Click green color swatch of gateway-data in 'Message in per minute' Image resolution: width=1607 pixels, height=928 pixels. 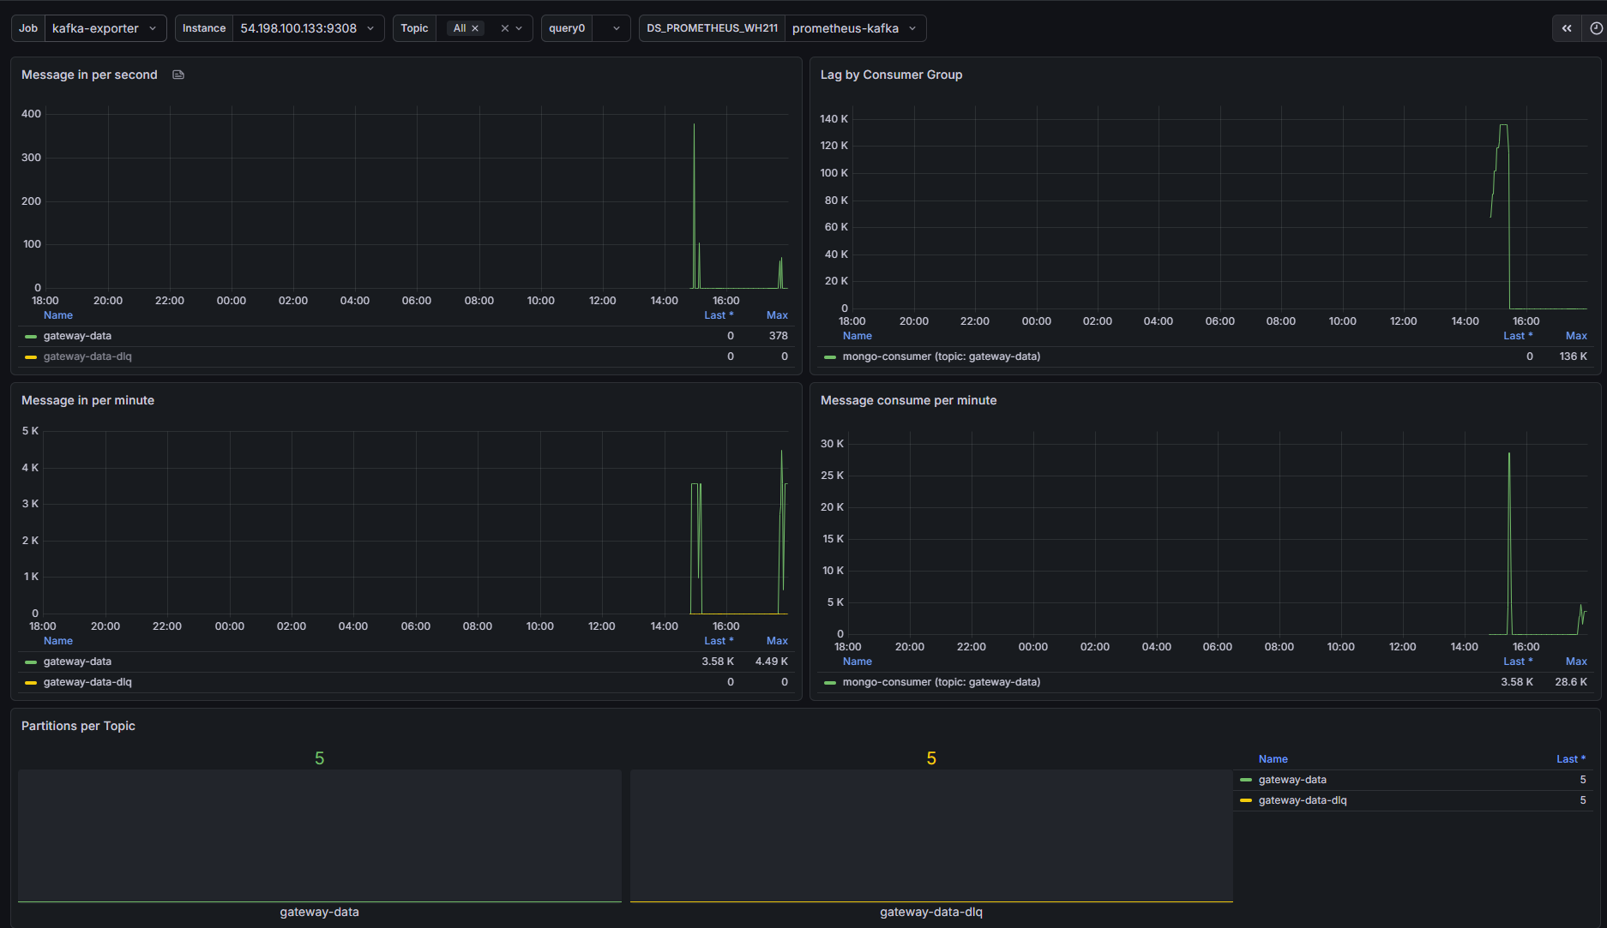[31, 662]
